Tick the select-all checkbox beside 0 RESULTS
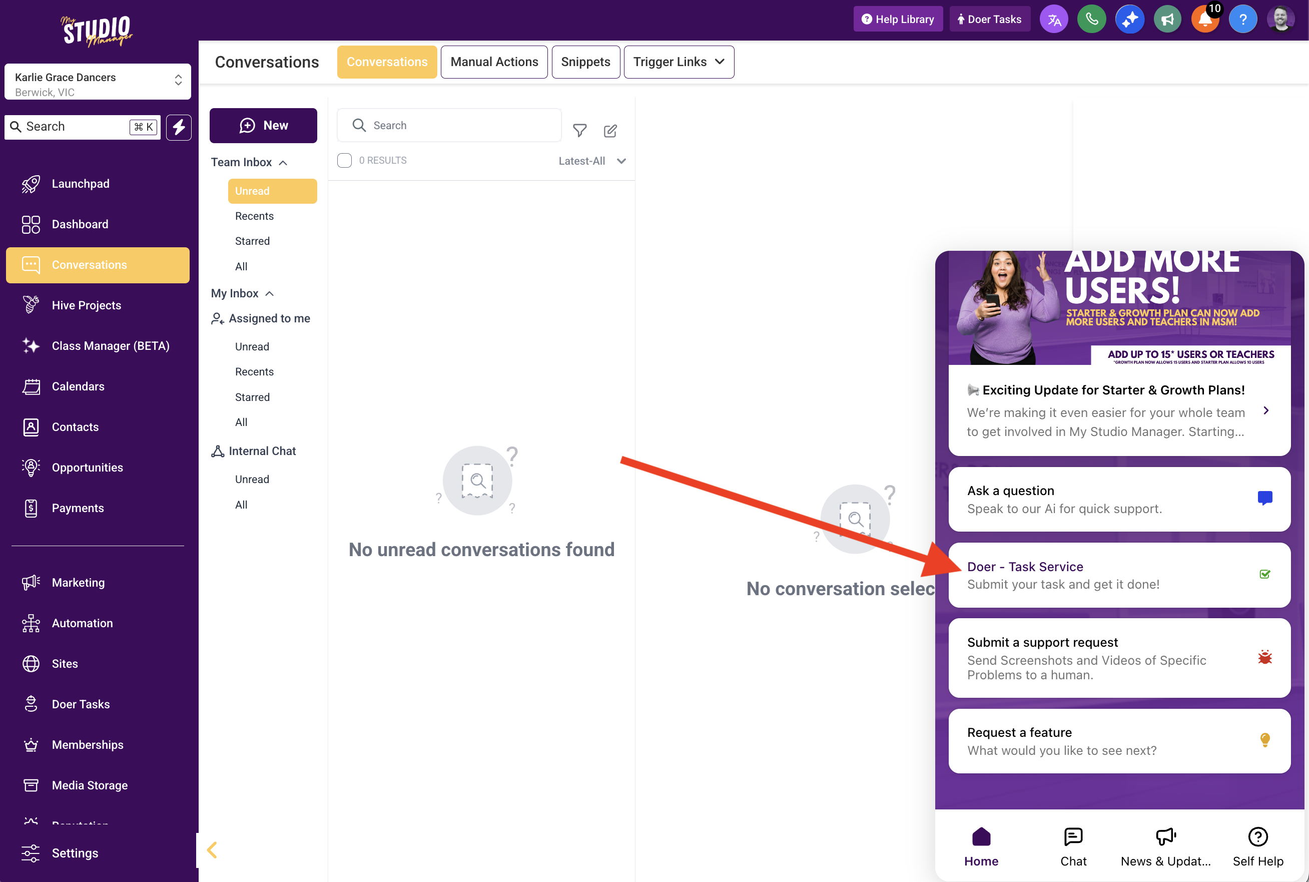 pyautogui.click(x=345, y=160)
